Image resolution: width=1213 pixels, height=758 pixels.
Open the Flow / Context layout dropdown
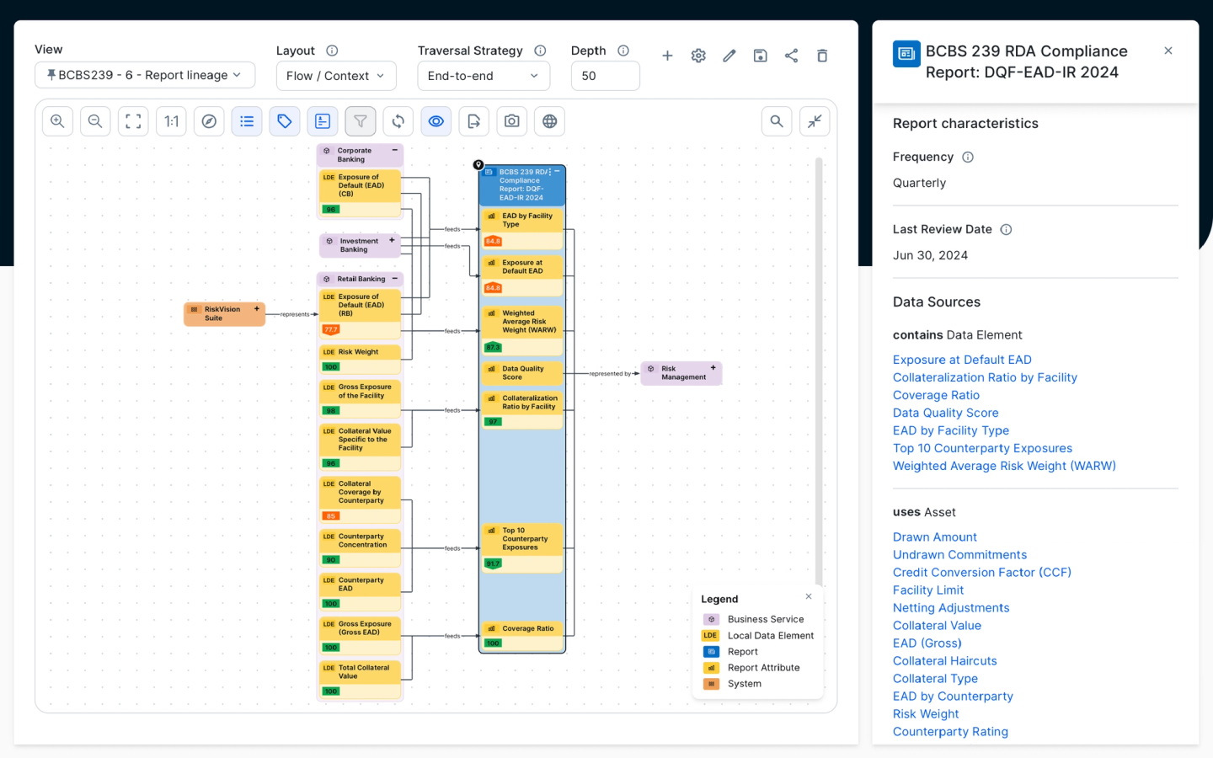pos(335,76)
